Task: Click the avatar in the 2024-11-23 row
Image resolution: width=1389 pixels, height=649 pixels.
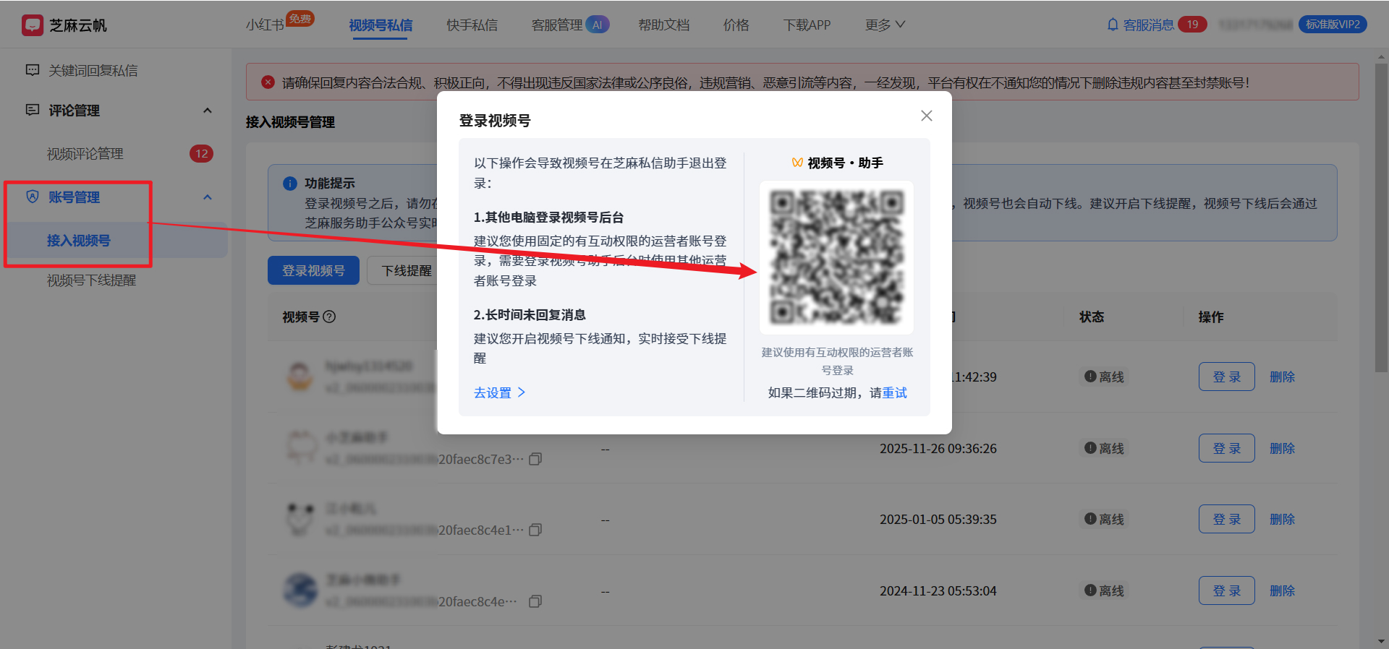Action: tap(300, 590)
